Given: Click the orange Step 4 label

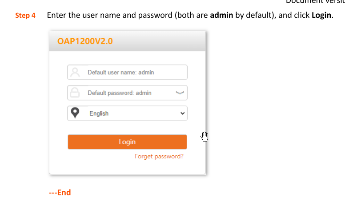Looking at the screenshot, I should pyautogui.click(x=25, y=16).
